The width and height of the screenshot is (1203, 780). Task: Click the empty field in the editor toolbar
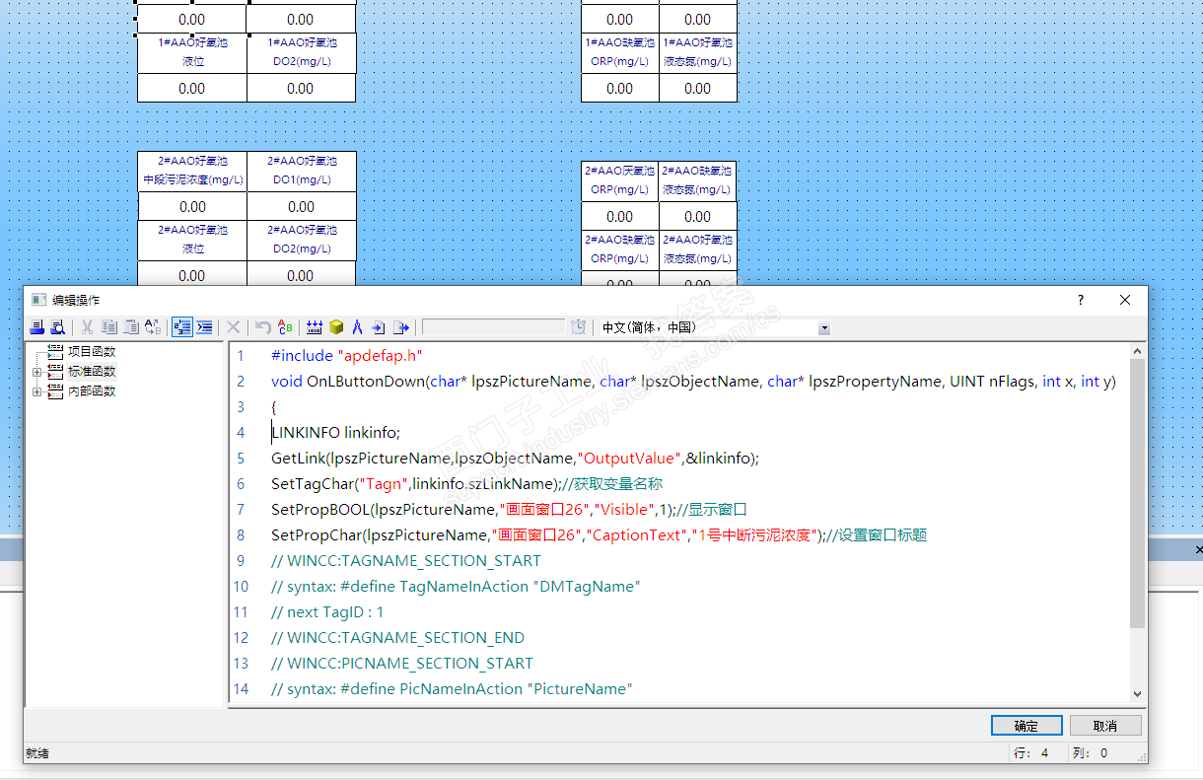493,327
